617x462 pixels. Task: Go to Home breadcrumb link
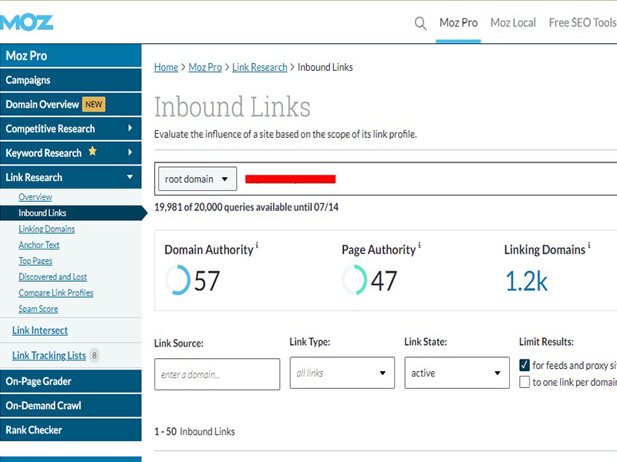(166, 68)
